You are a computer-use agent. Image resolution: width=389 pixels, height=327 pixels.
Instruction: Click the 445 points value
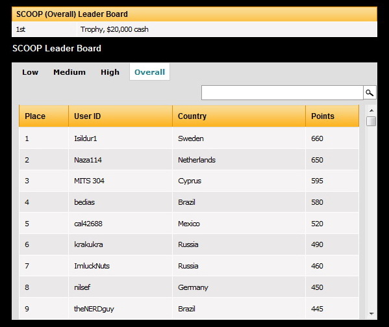click(x=317, y=309)
